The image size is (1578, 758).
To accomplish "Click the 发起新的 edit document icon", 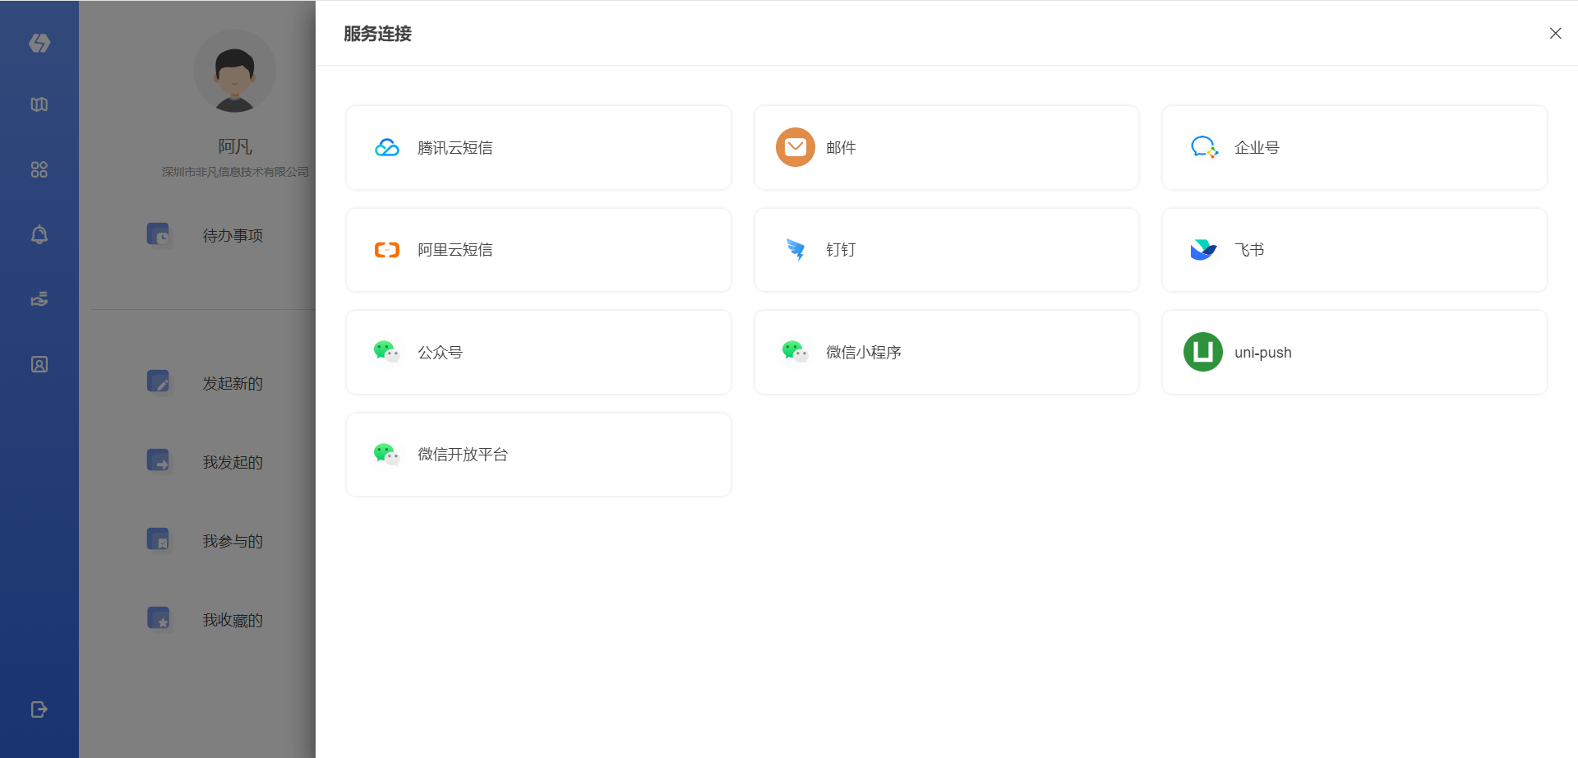I will (x=159, y=381).
